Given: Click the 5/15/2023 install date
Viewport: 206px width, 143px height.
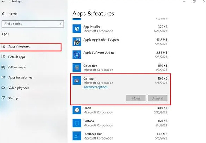Looking at the screenshot, I should click(161, 112).
